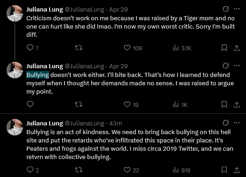Repost the 'Criticism doesn't work' tweet

[79, 47]
